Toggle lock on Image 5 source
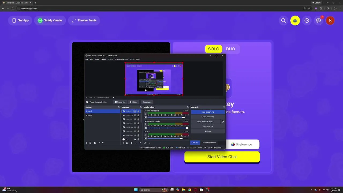The width and height of the screenshot is (343, 193). [138, 123]
